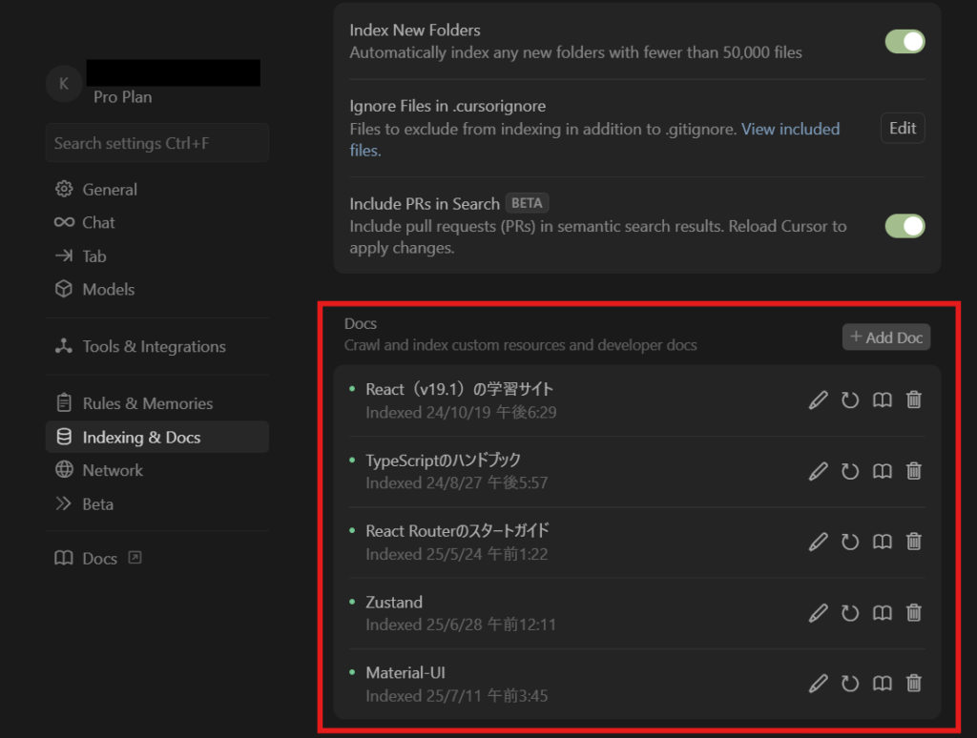977x738 pixels.
Task: Select Indexing & Docs section
Action: [157, 438]
